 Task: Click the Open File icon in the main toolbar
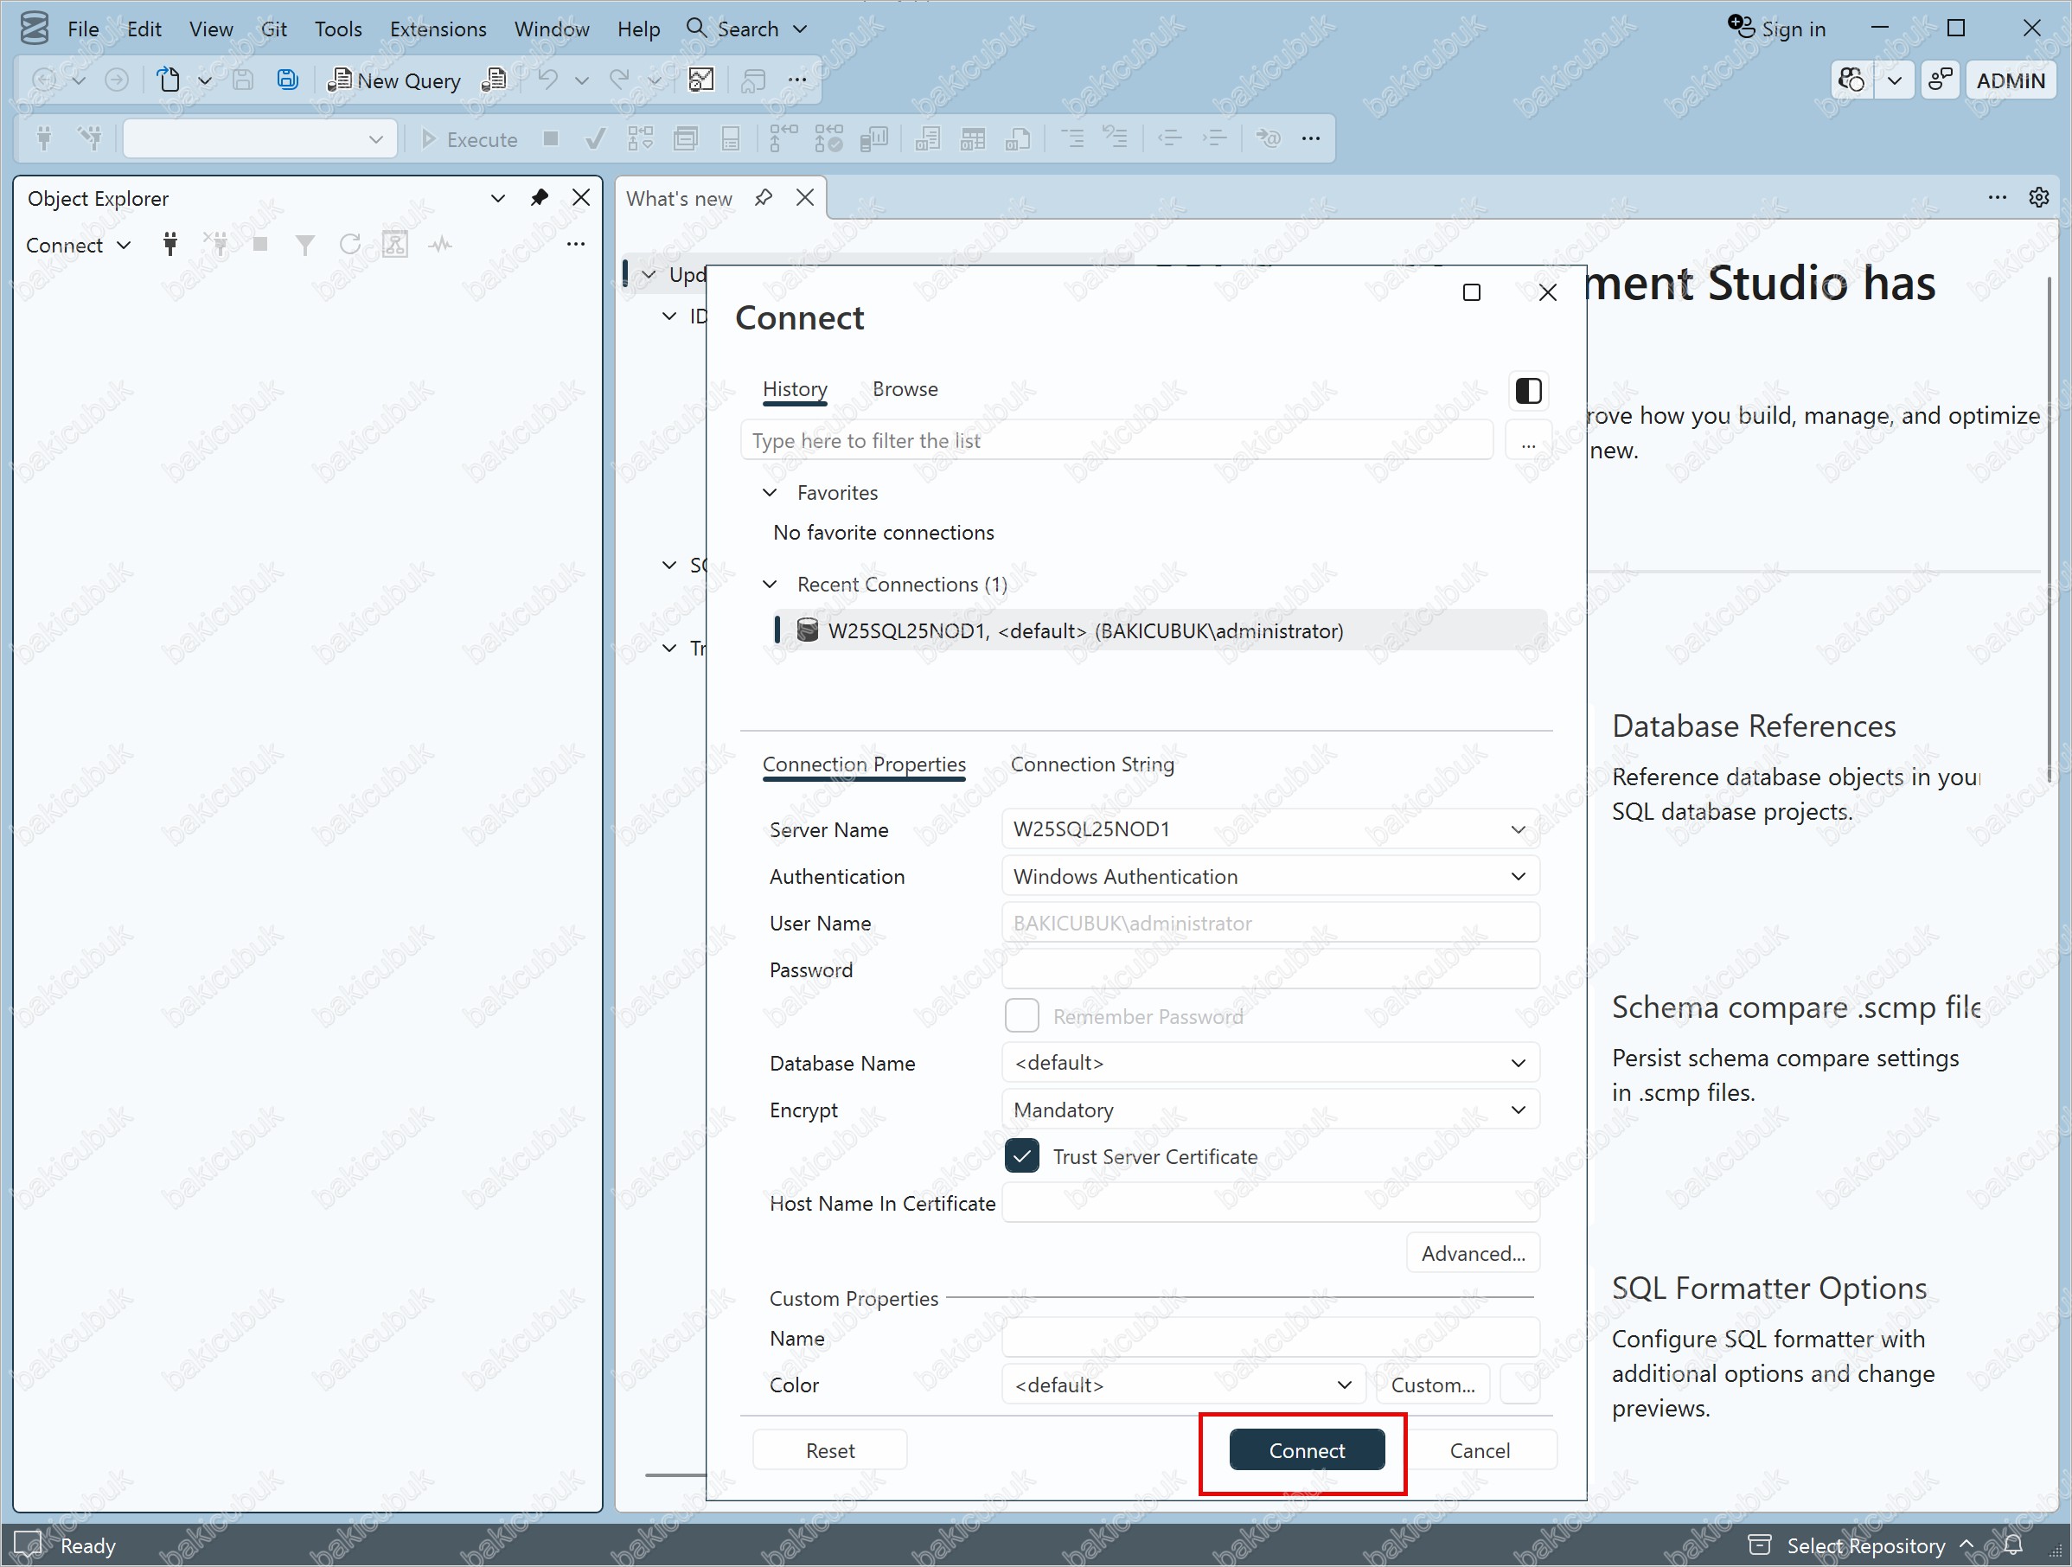click(169, 80)
